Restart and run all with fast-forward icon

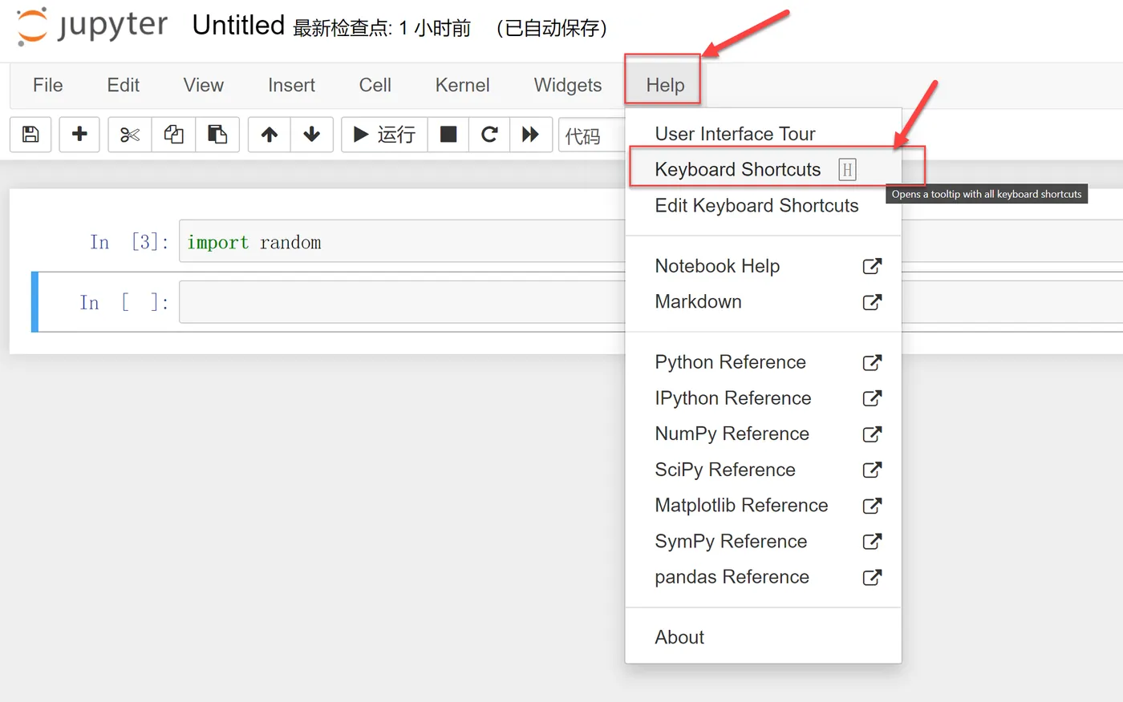[x=530, y=134]
